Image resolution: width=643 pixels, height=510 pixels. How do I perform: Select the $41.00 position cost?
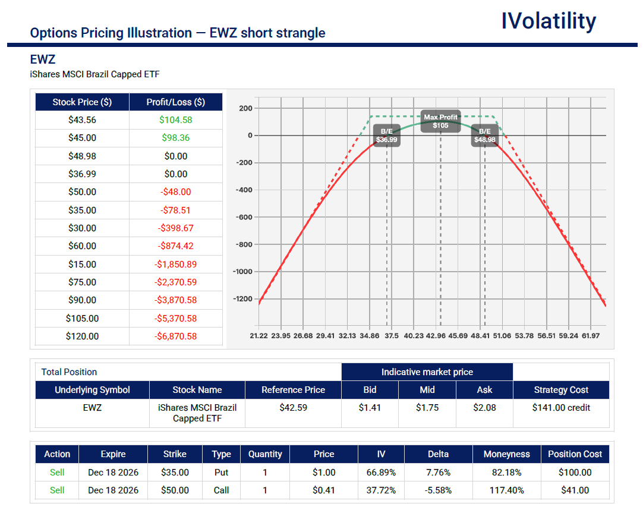575,490
